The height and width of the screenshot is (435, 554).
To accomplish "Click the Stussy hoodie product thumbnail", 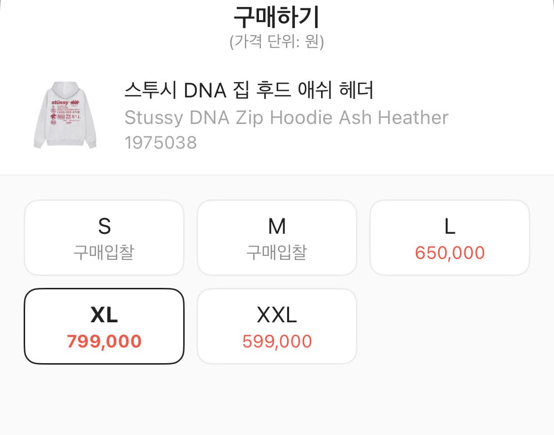I will pyautogui.click(x=65, y=113).
